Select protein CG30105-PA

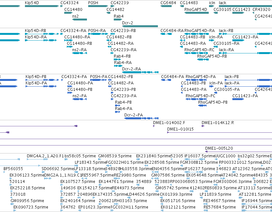click(x=227, y=90)
